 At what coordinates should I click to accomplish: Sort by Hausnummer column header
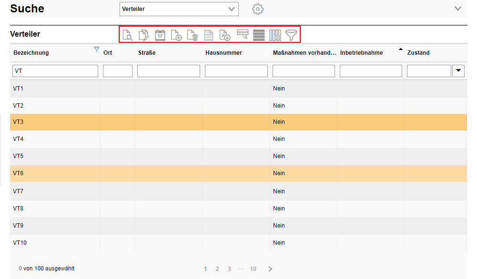[x=223, y=52]
